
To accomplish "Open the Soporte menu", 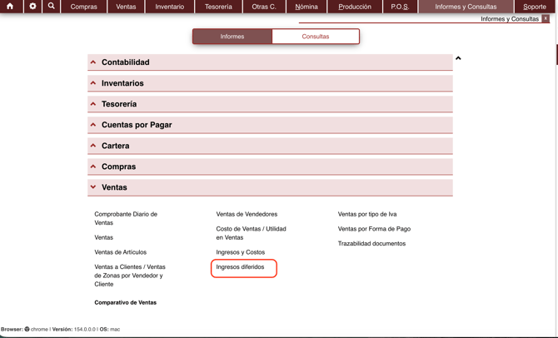I will click(x=535, y=7).
